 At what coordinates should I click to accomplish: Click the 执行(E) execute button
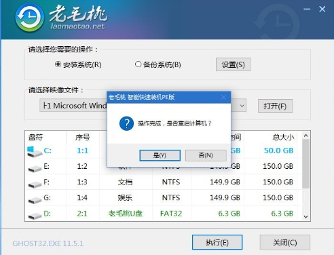click(x=217, y=242)
